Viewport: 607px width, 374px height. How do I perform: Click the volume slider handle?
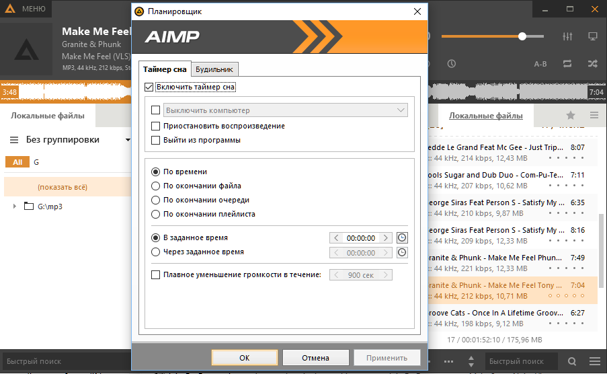[522, 36]
